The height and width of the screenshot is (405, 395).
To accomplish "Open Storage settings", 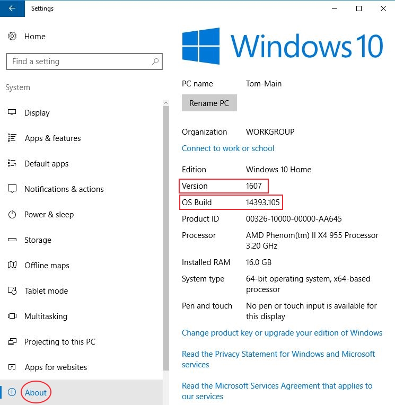I will click(38, 240).
